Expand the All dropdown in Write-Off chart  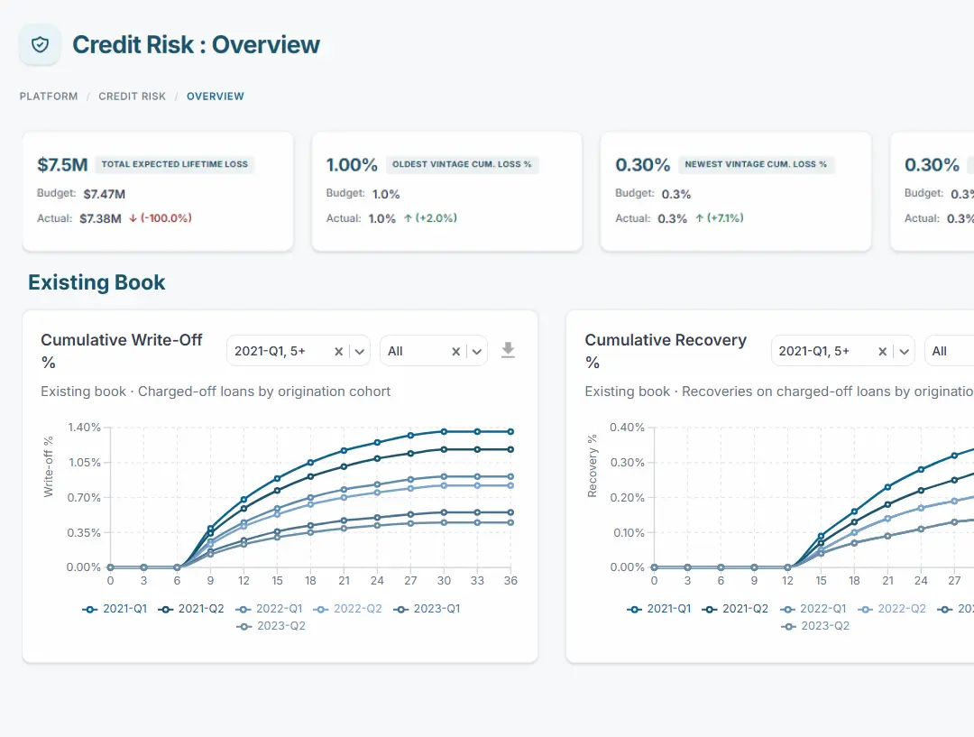pos(476,352)
